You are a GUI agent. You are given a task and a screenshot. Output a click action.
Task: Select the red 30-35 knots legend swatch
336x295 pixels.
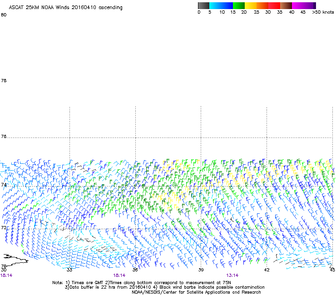click(x=274, y=5)
